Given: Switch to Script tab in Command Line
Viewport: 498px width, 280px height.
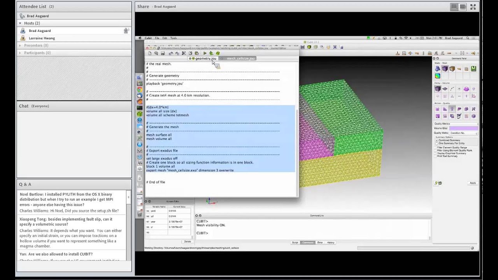Looking at the screenshot, I should point(295,243).
